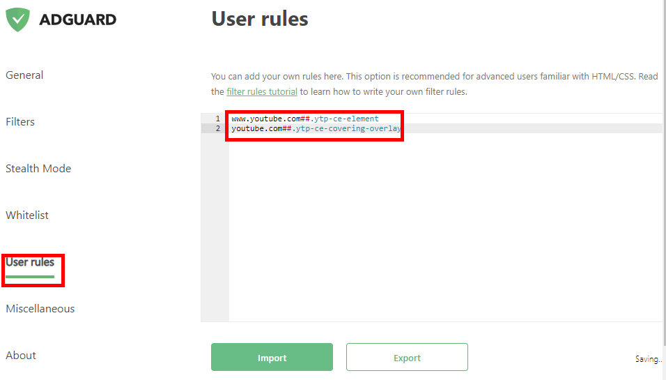
Task: Click the Import button
Action: click(x=272, y=357)
